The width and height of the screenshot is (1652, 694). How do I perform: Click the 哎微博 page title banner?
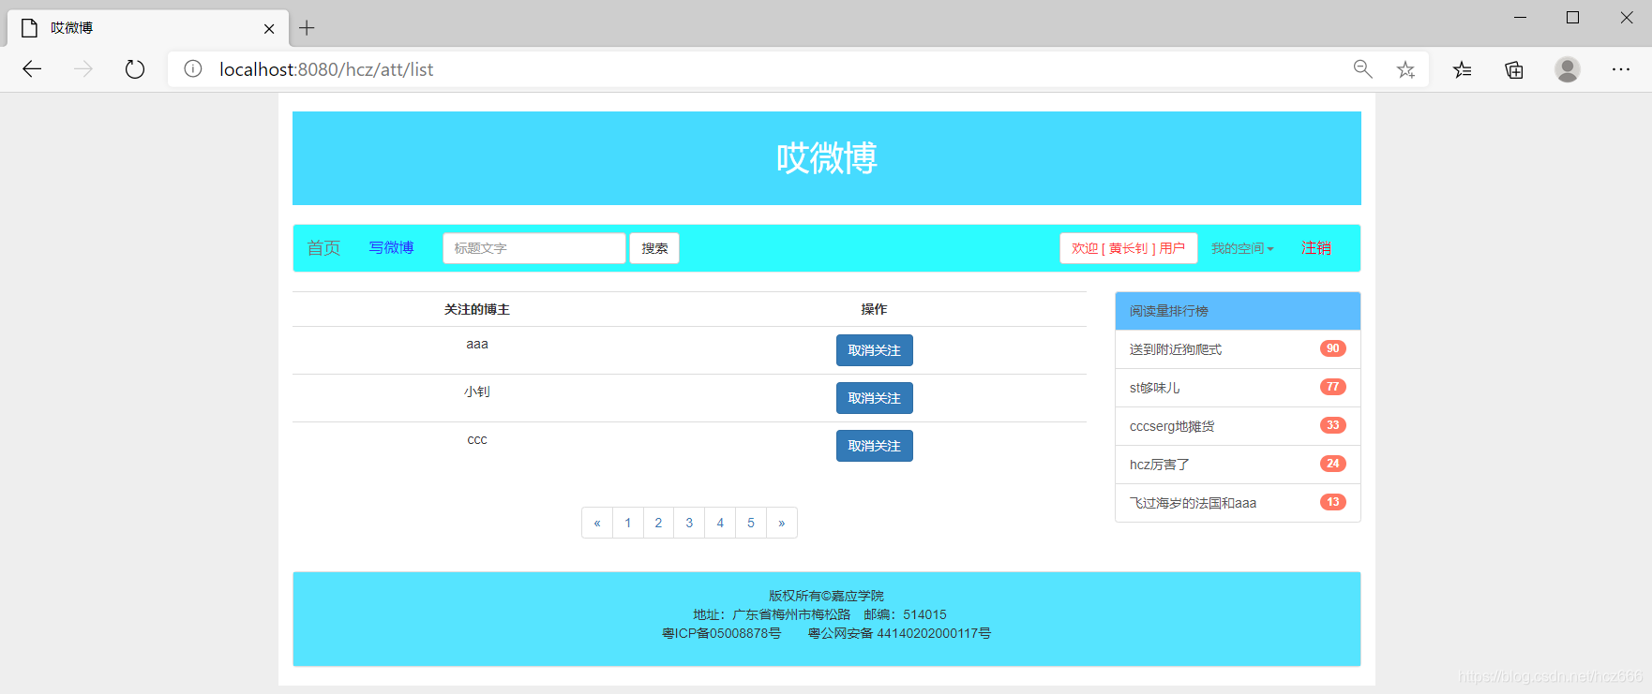click(826, 158)
